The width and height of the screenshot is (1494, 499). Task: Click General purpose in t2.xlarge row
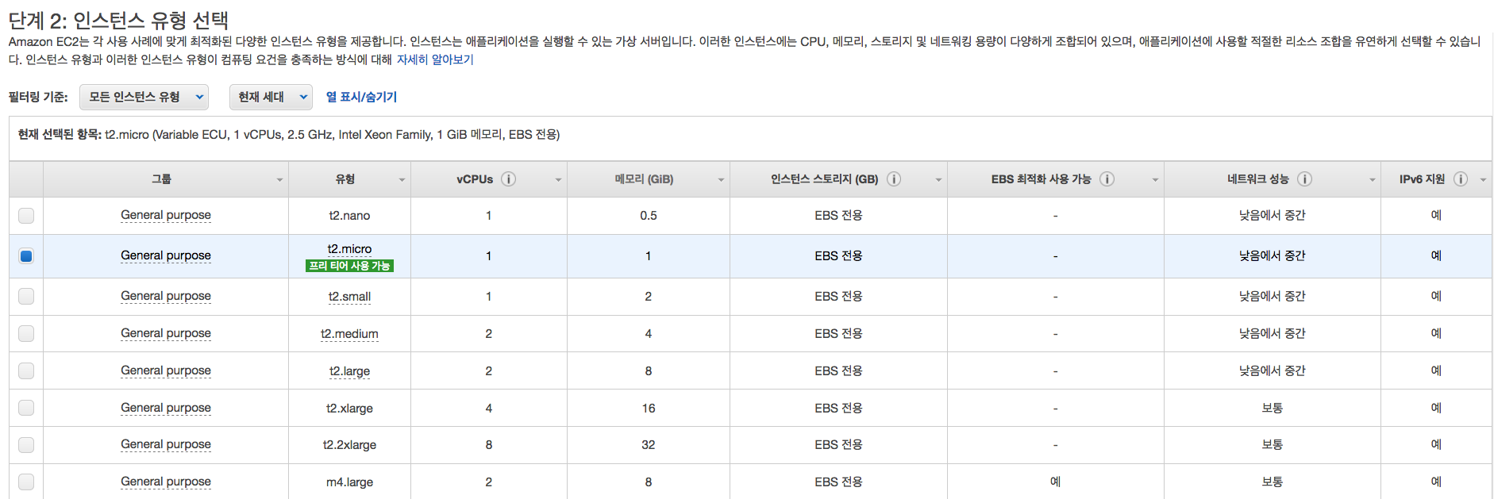(x=166, y=408)
